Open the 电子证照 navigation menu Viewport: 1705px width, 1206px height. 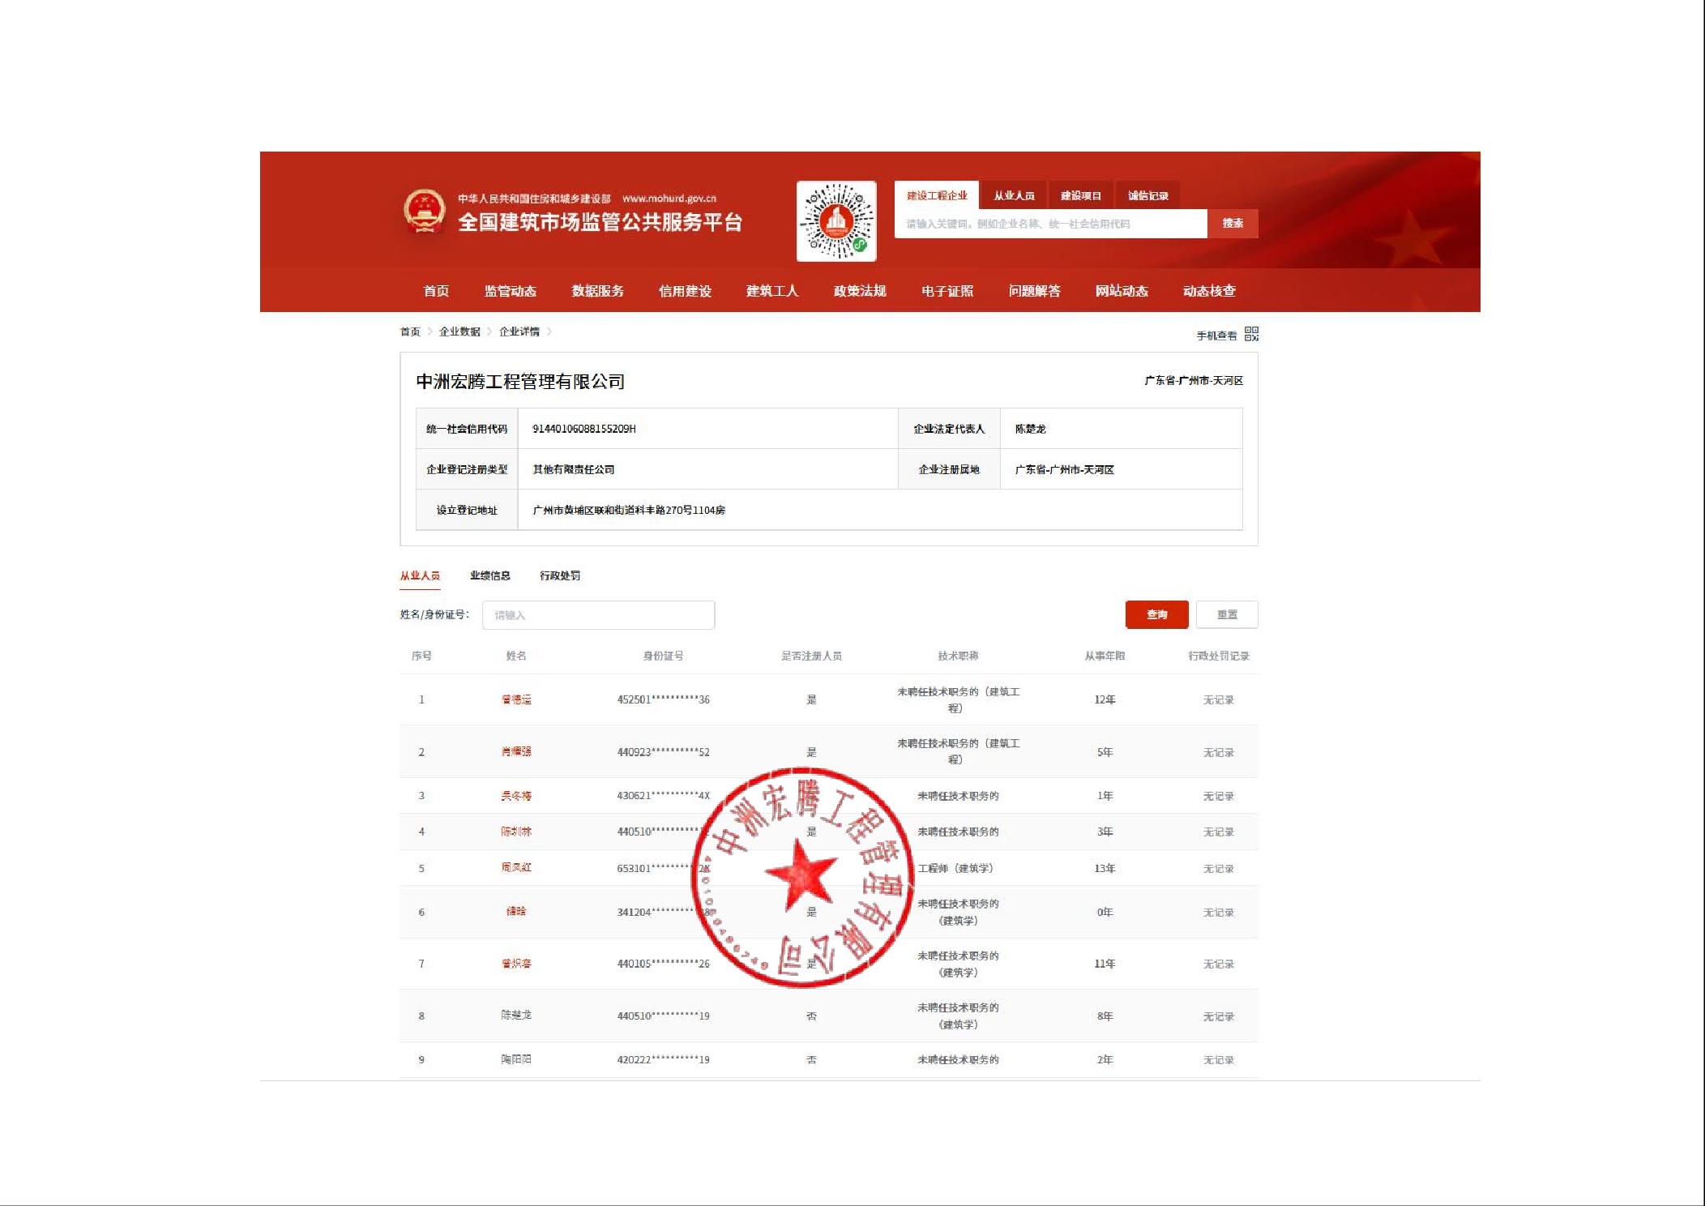pyautogui.click(x=947, y=291)
